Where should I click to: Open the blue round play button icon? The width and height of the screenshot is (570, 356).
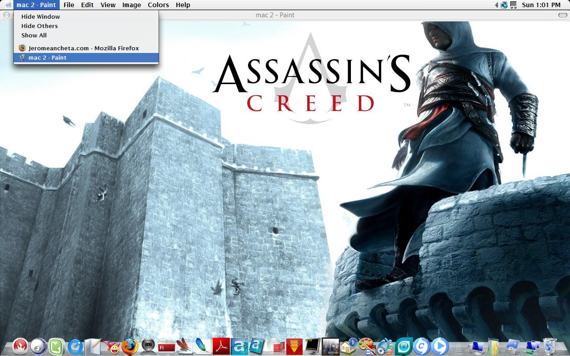(x=440, y=346)
